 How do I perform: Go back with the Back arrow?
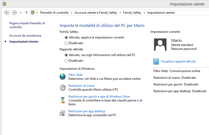(7, 13)
